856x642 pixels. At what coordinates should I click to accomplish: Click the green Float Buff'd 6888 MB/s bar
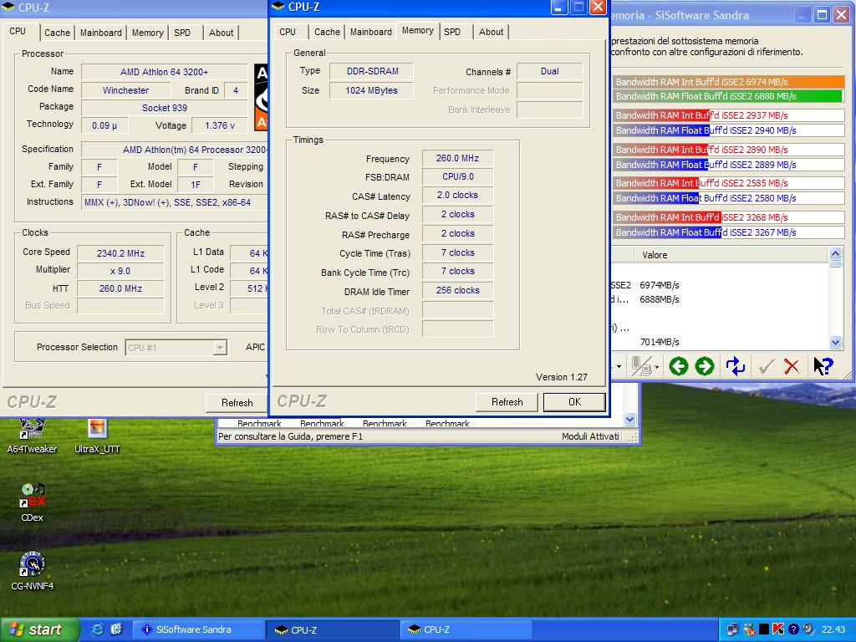729,96
